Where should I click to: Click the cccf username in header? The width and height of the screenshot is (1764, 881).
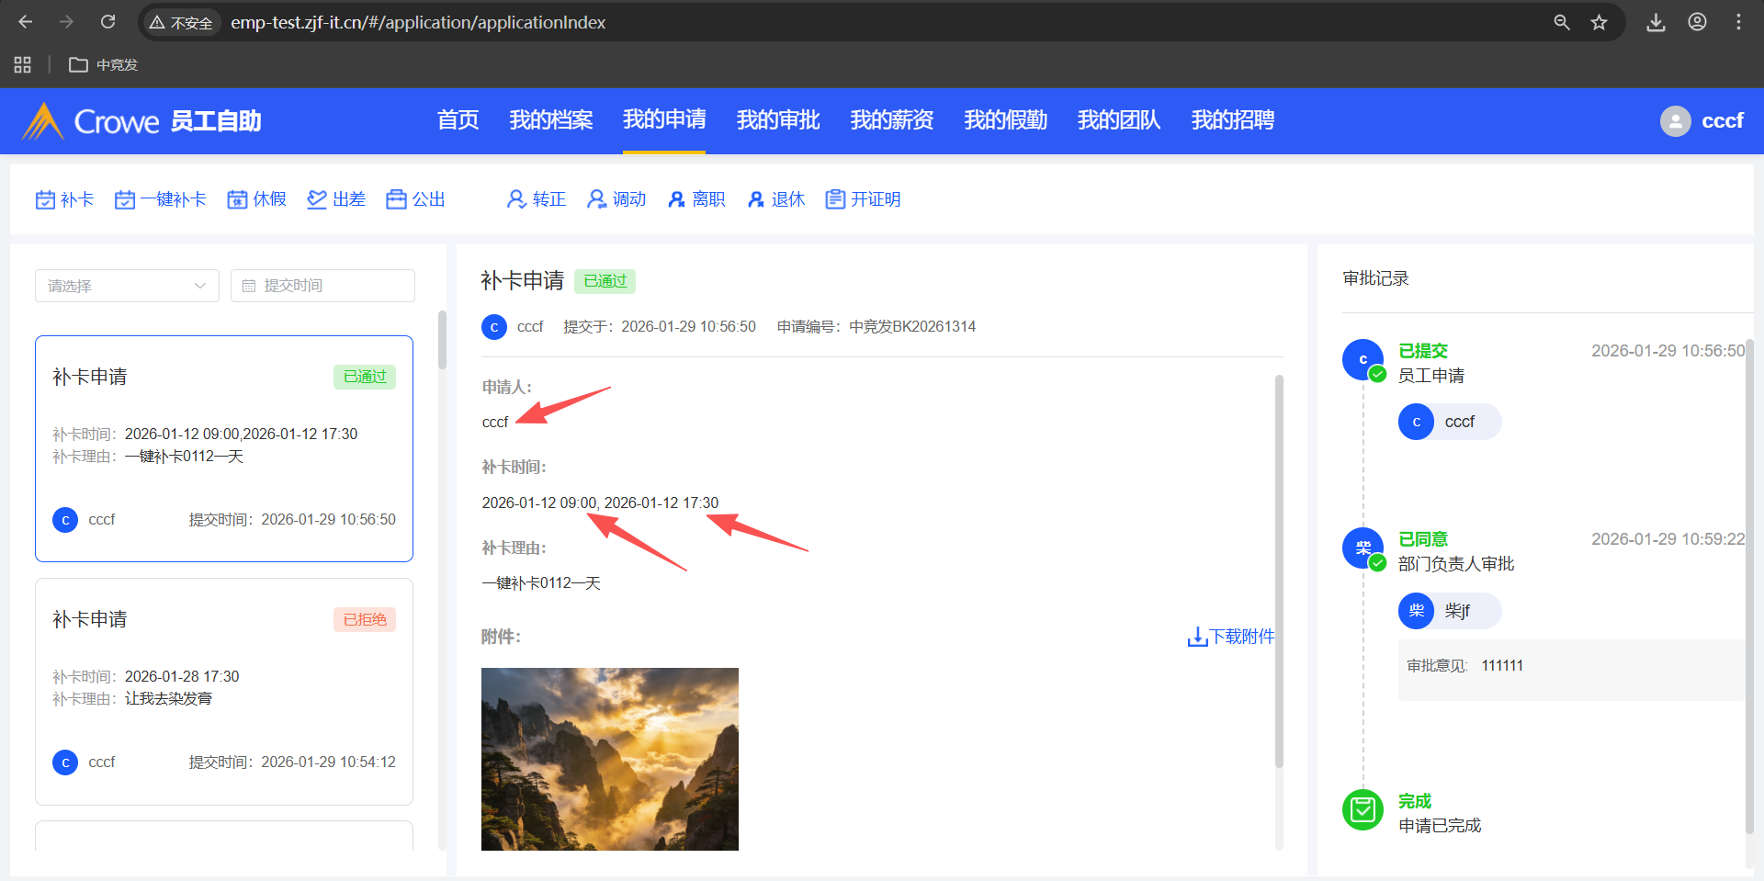click(1723, 120)
